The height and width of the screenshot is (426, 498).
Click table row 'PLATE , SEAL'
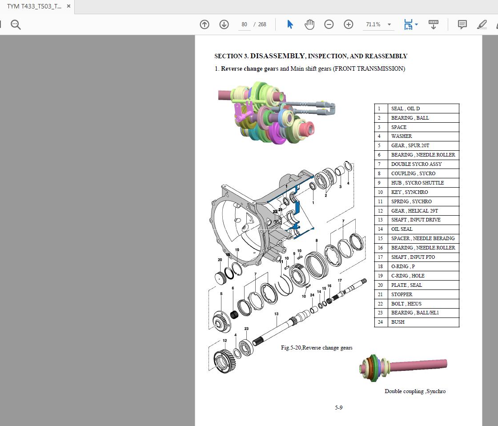coord(417,285)
